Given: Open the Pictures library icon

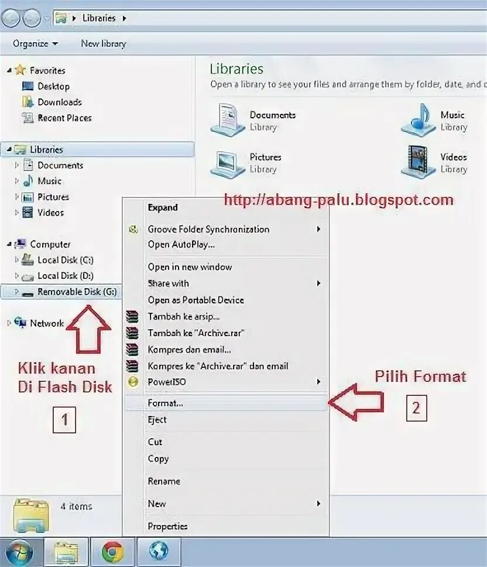Looking at the screenshot, I should click(224, 164).
